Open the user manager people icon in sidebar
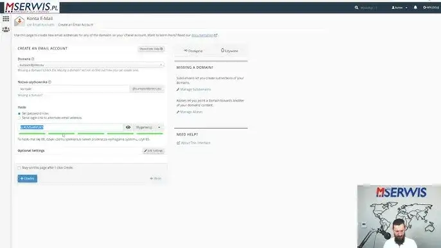 [6, 30]
